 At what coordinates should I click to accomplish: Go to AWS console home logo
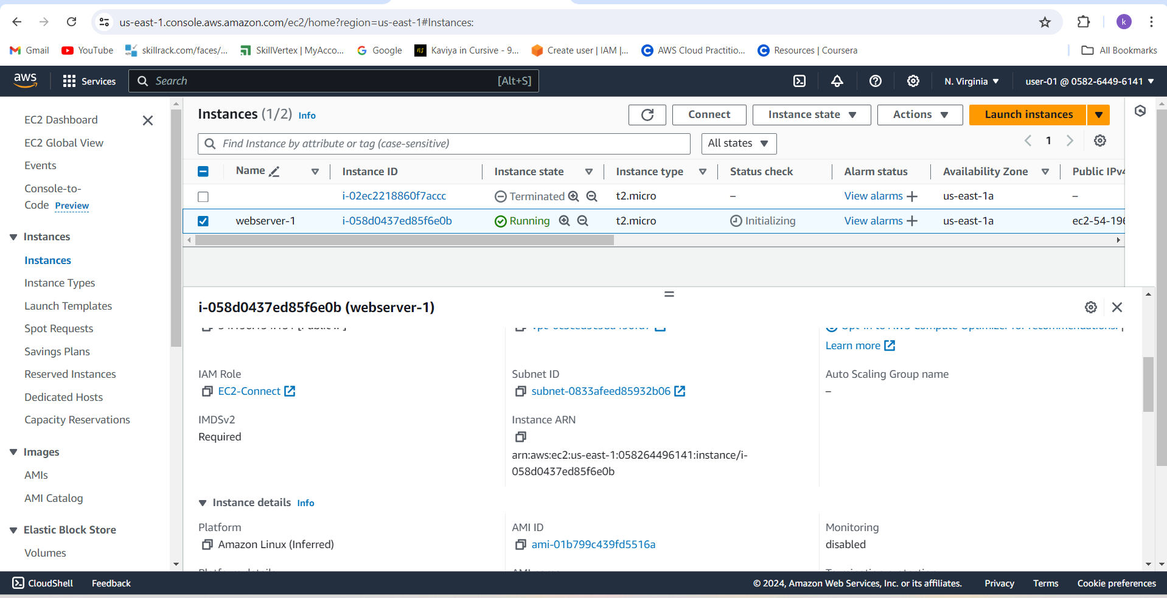[26, 80]
